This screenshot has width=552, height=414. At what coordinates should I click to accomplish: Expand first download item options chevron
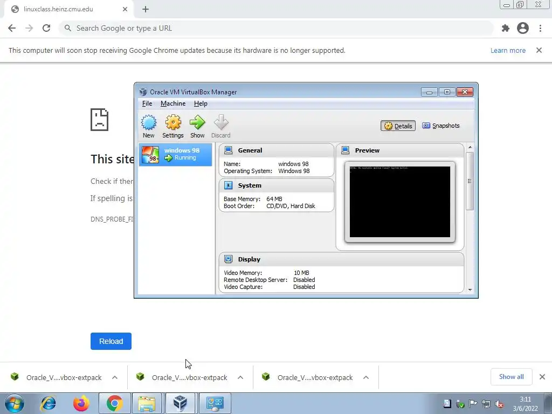(x=115, y=377)
